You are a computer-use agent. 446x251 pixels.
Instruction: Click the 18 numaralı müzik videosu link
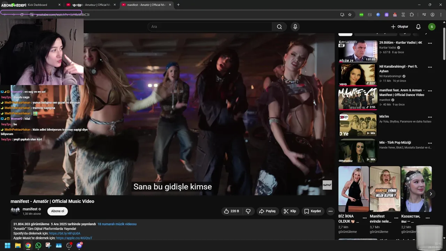tap(117, 224)
